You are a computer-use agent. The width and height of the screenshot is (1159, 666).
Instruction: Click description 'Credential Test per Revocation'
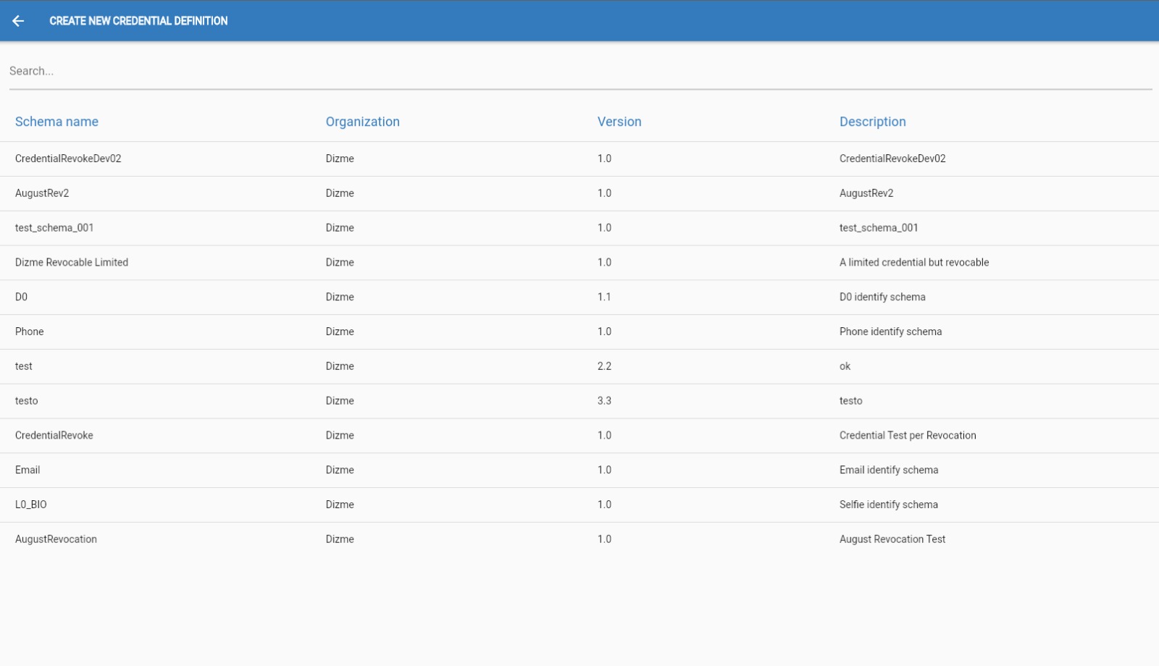(908, 436)
